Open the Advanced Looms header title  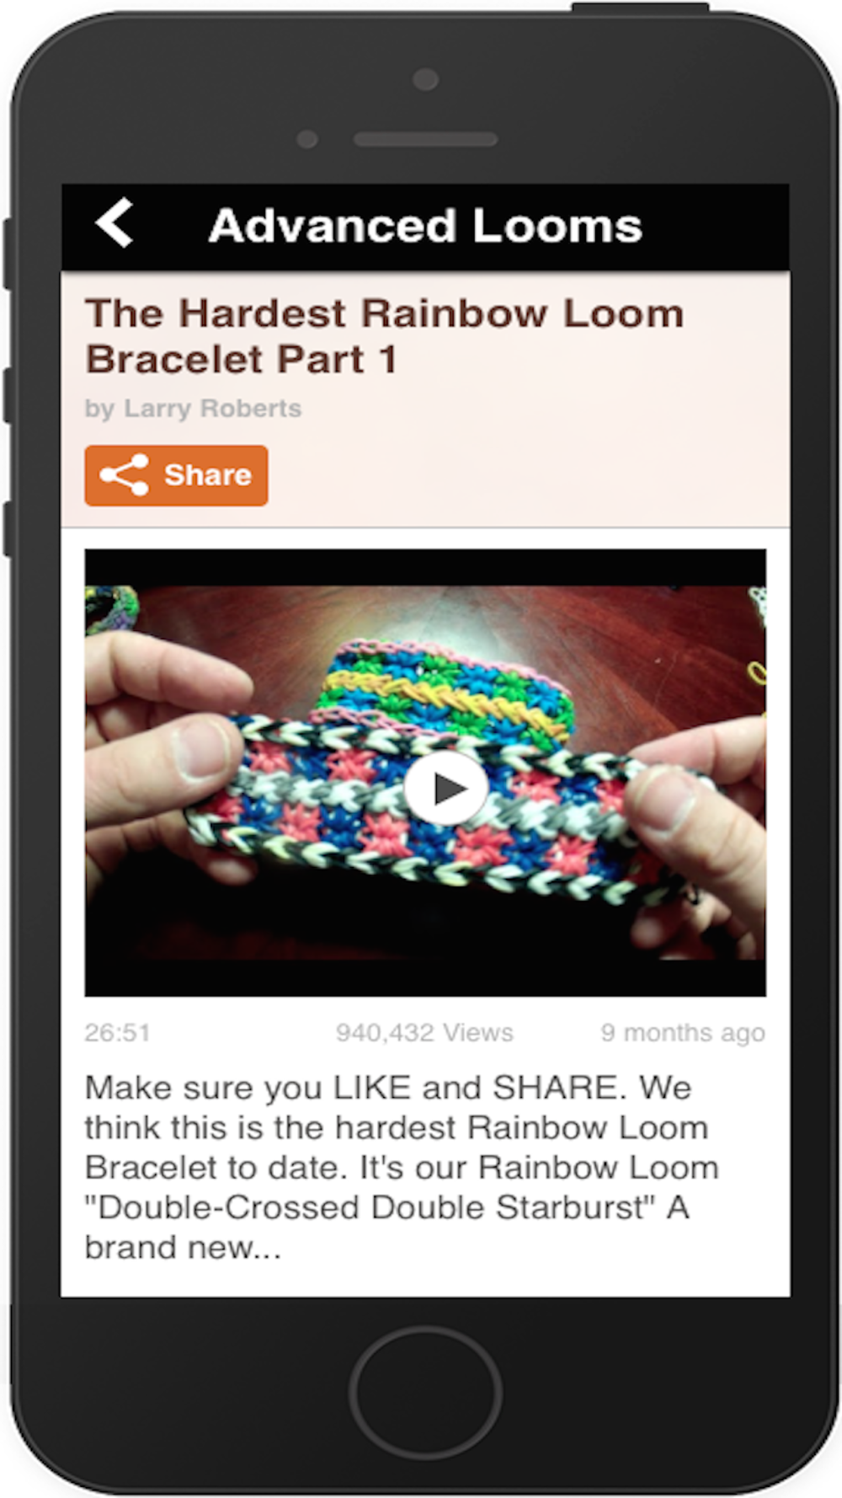pyautogui.click(x=425, y=226)
